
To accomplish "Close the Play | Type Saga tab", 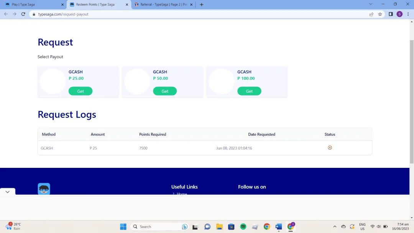I will 62,5.
